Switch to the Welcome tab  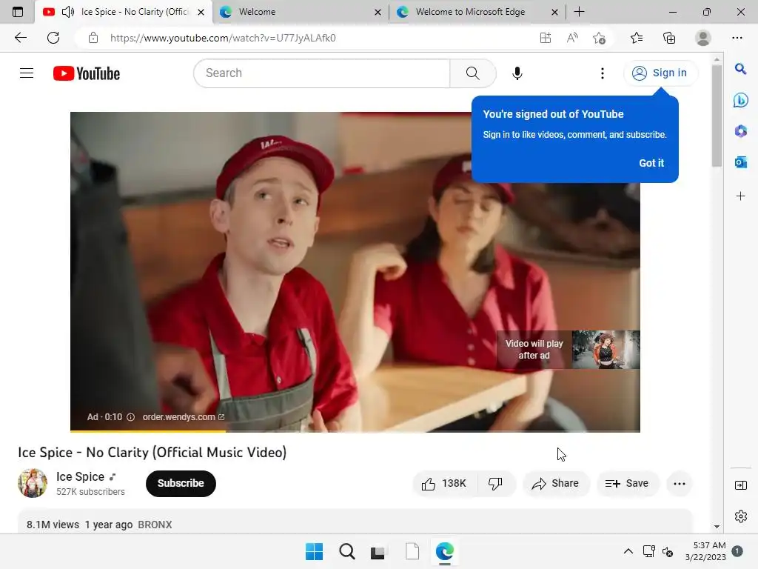pos(300,12)
